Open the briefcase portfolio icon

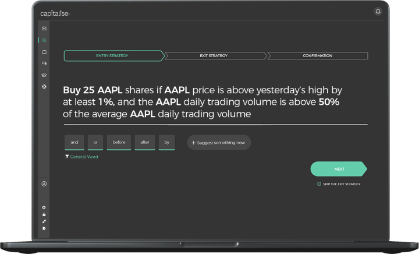tap(44, 52)
